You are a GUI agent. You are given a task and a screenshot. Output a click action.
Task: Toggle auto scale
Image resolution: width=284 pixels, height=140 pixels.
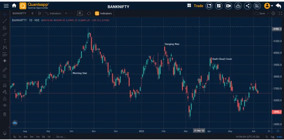[x=279, y=137]
